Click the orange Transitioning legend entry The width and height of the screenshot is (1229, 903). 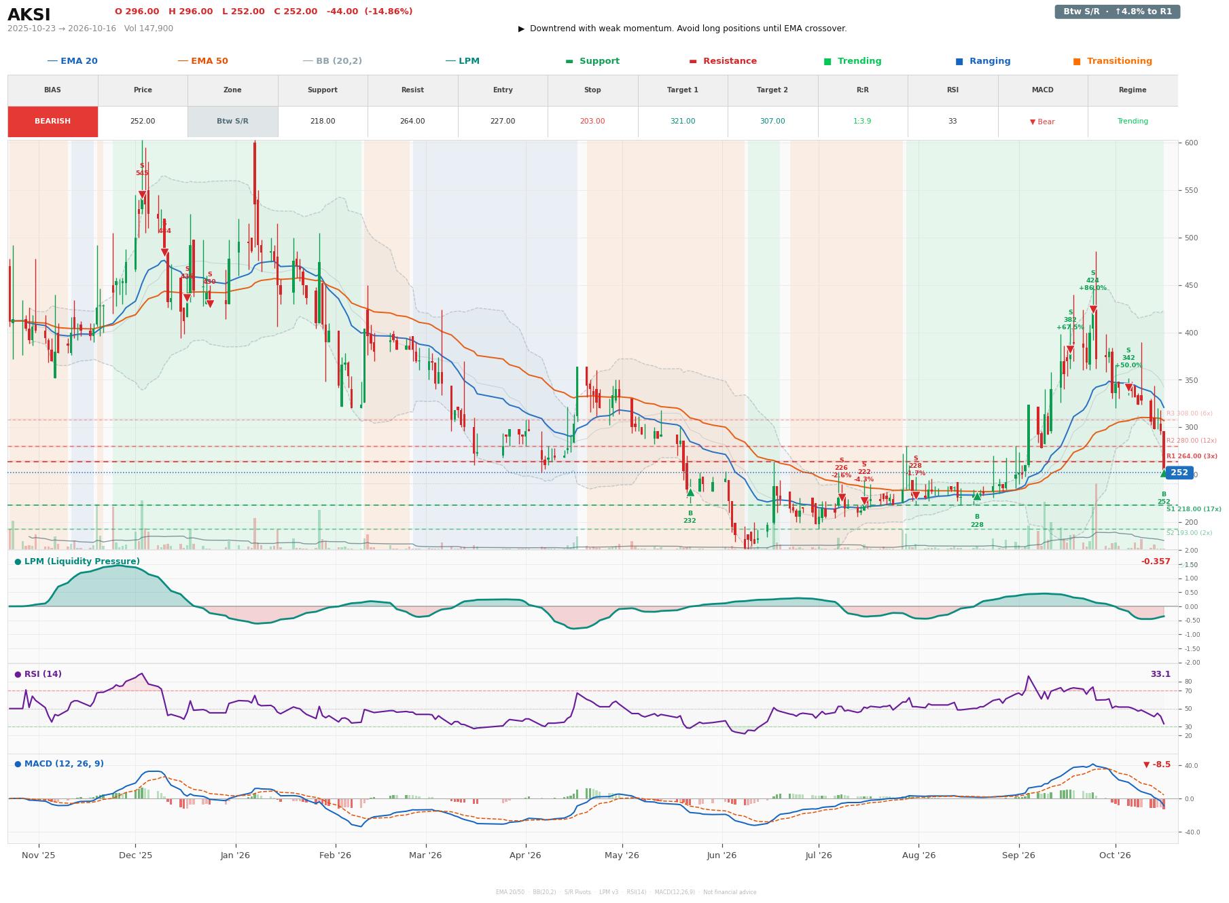point(1113,61)
